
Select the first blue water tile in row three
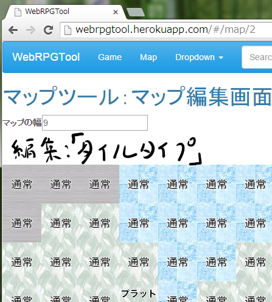[178, 262]
